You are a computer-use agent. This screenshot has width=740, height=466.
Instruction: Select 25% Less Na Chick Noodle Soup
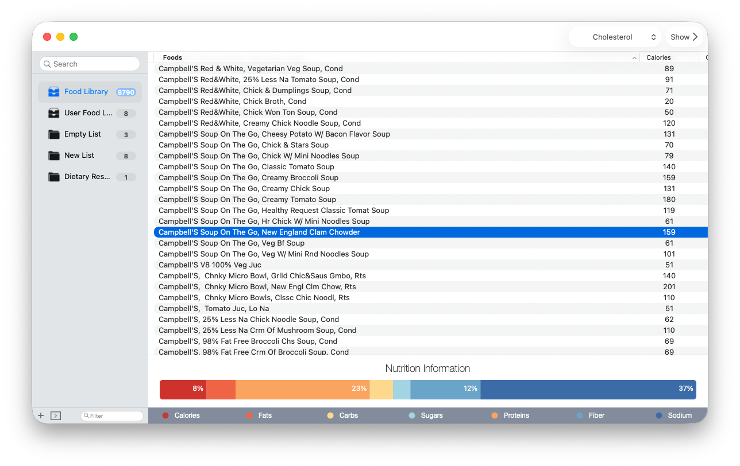coord(431,320)
